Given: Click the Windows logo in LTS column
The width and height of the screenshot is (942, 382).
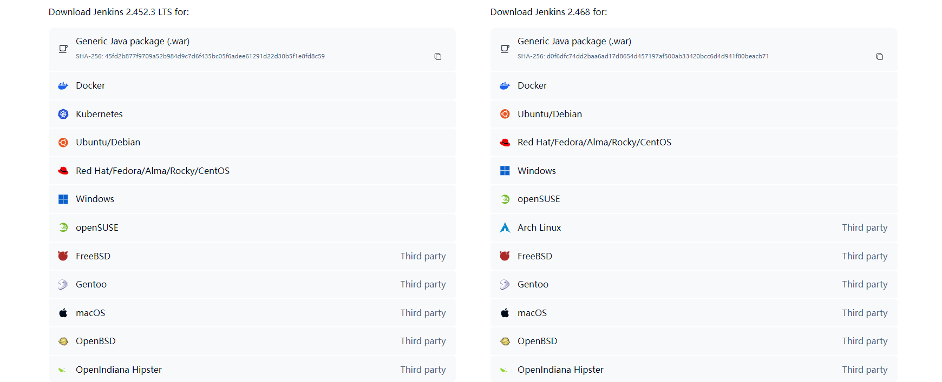Looking at the screenshot, I should (x=63, y=199).
